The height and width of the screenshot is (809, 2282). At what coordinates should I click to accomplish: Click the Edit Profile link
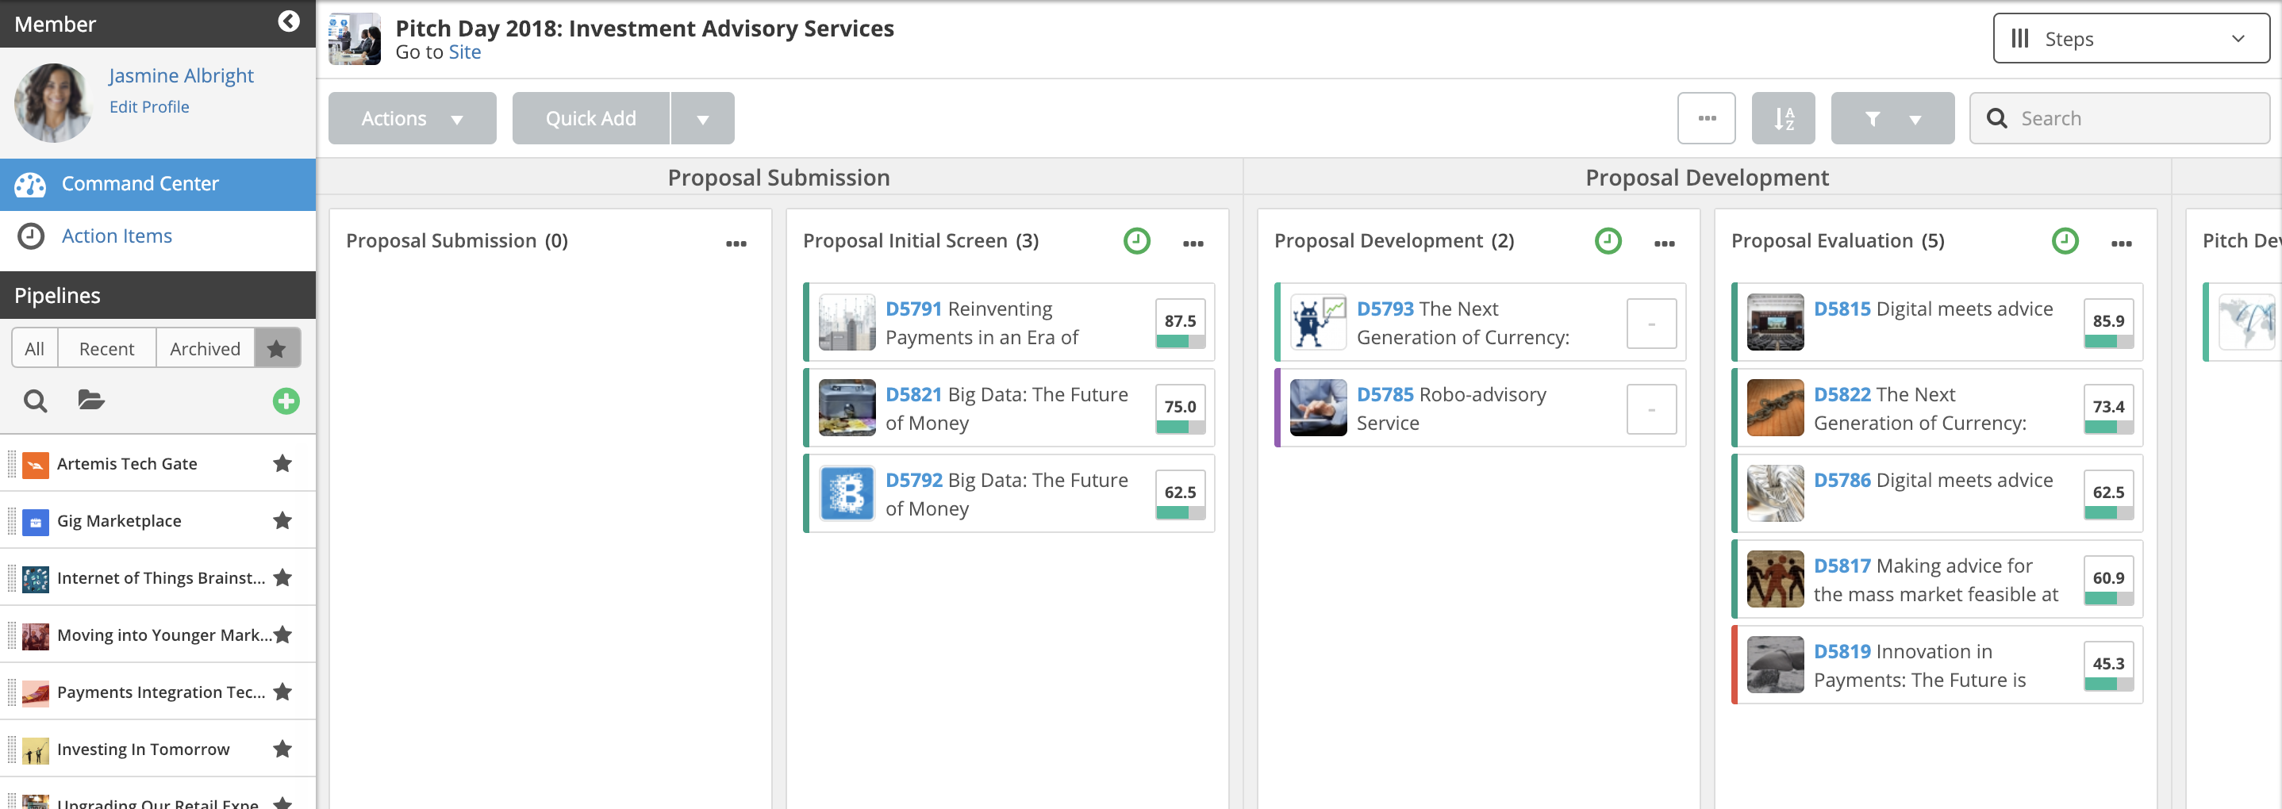149,106
